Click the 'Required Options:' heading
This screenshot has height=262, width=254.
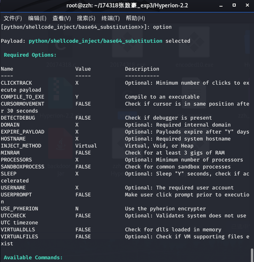coord(30,55)
